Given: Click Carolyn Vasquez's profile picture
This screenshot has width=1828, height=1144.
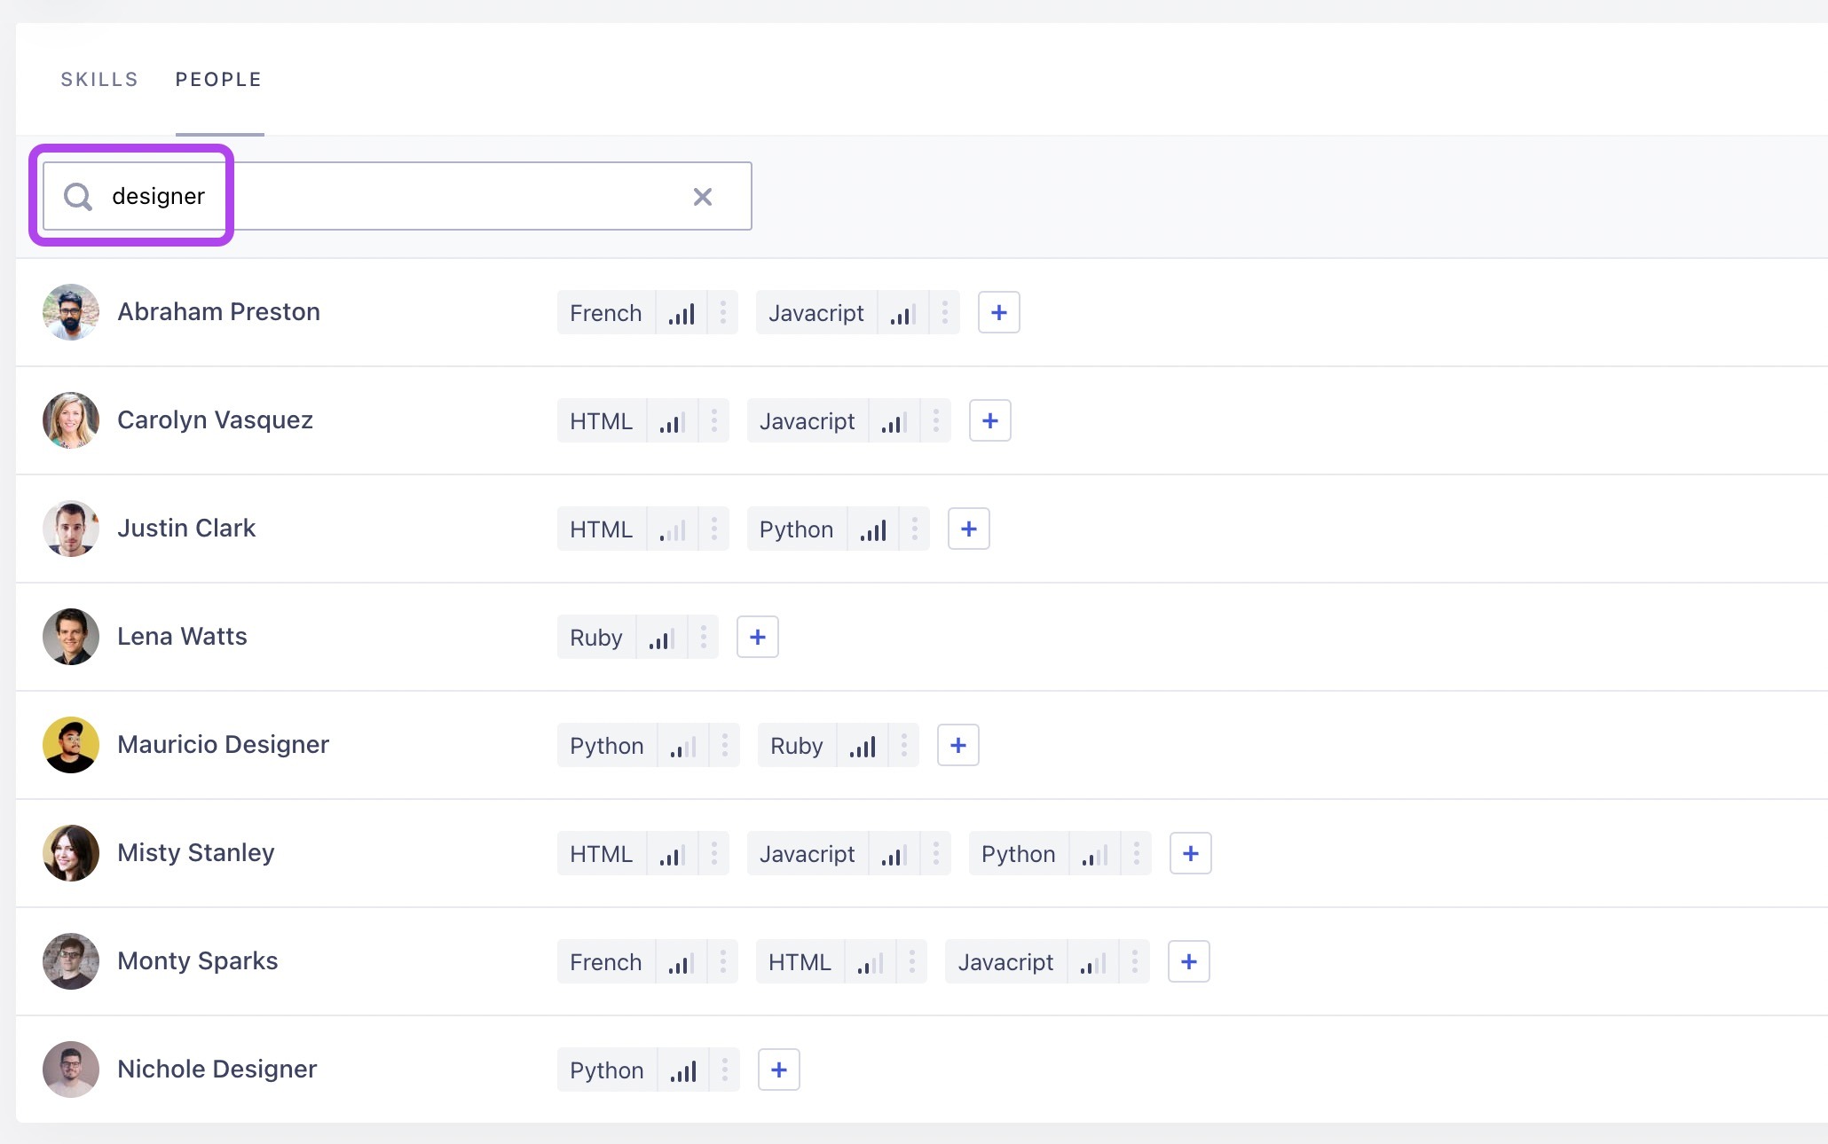Looking at the screenshot, I should tap(70, 420).
